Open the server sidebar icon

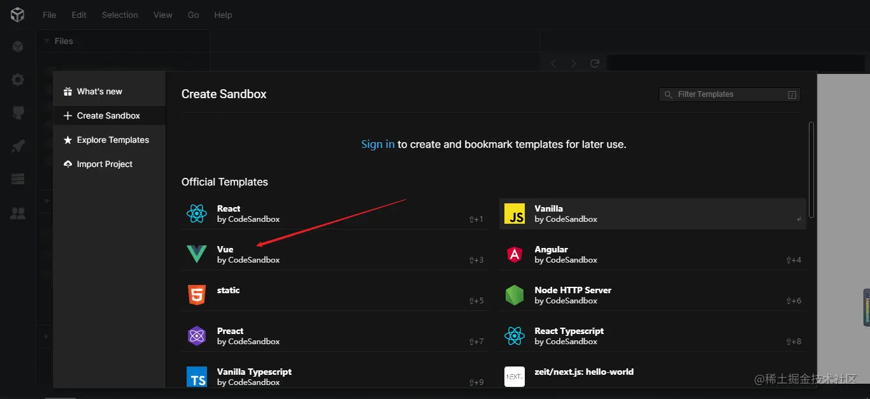pyautogui.click(x=18, y=179)
